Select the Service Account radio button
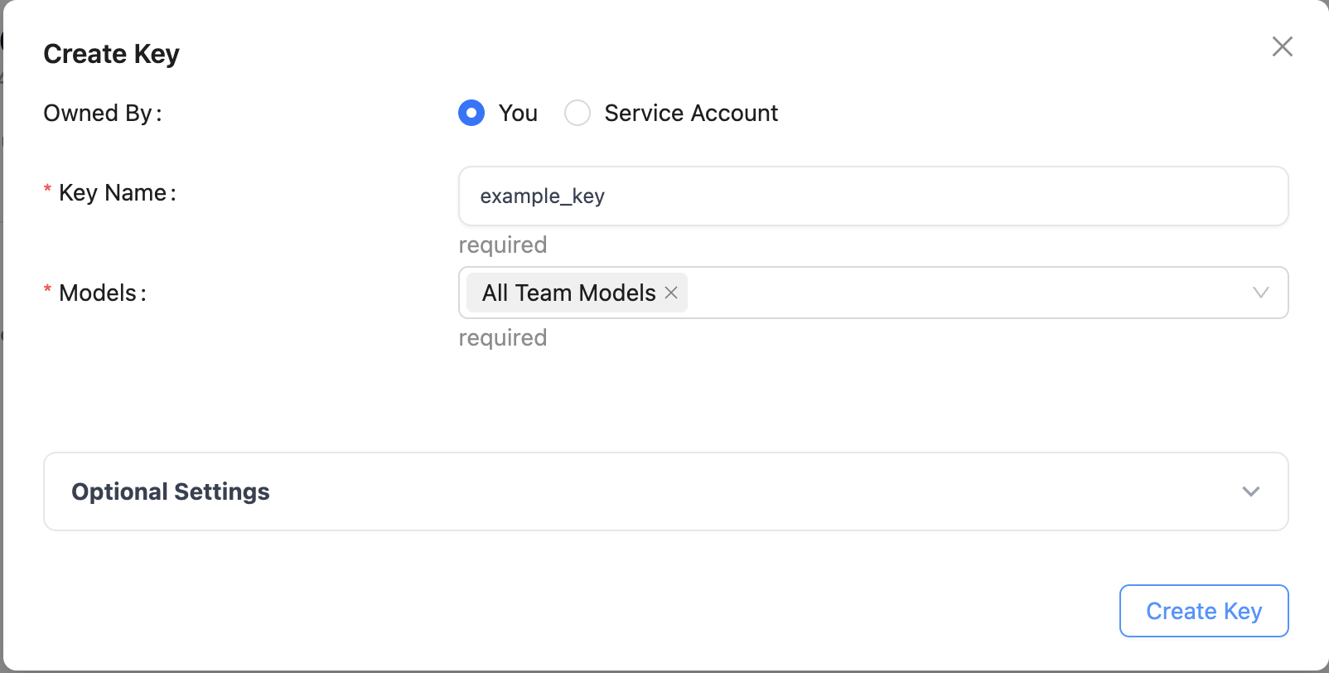 [x=578, y=113]
